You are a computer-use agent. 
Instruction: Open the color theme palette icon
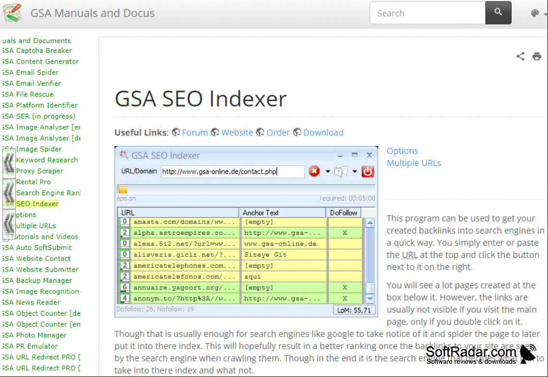(535, 13)
